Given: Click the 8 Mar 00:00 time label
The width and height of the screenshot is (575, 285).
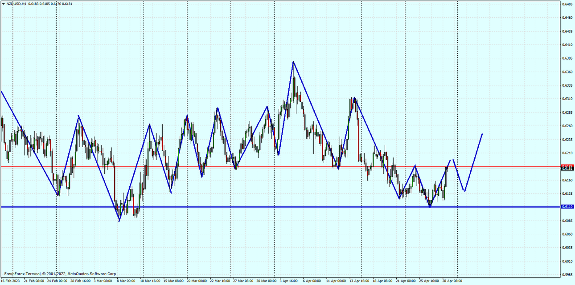Looking at the screenshot, I should [x=126, y=281].
